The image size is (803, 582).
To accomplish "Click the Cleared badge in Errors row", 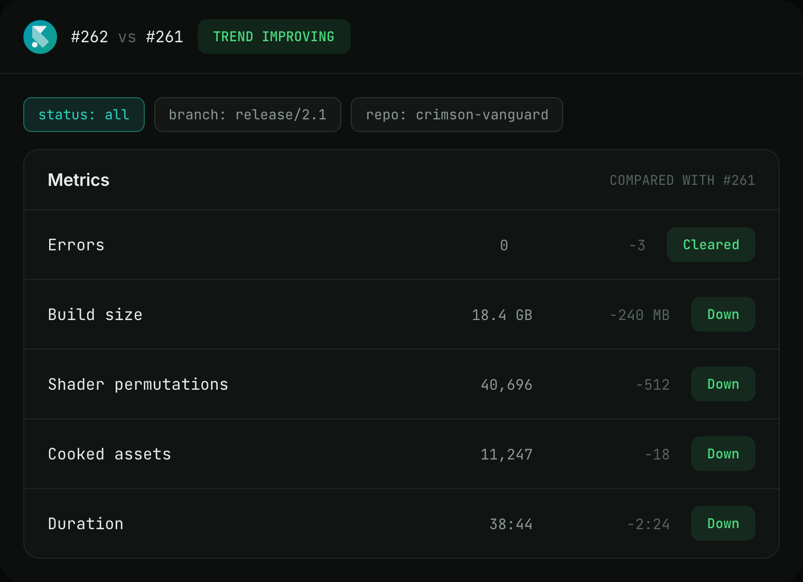I will pos(711,245).
